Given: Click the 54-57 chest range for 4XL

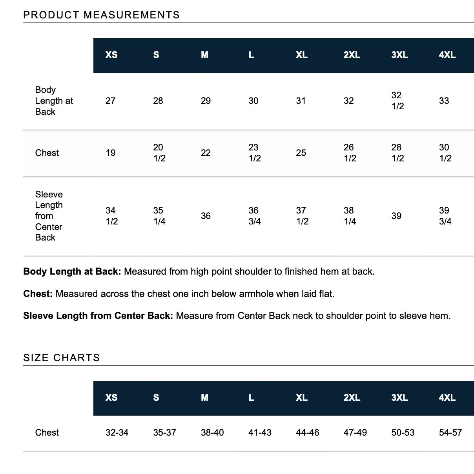Looking at the screenshot, I should click(x=450, y=432).
